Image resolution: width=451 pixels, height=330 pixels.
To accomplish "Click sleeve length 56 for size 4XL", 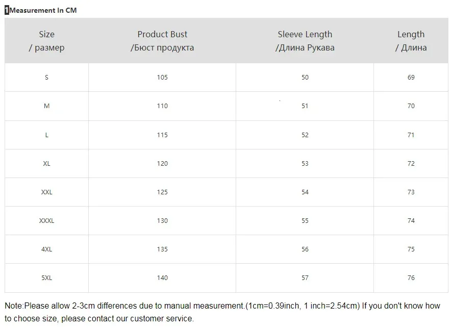I will coord(305,249).
